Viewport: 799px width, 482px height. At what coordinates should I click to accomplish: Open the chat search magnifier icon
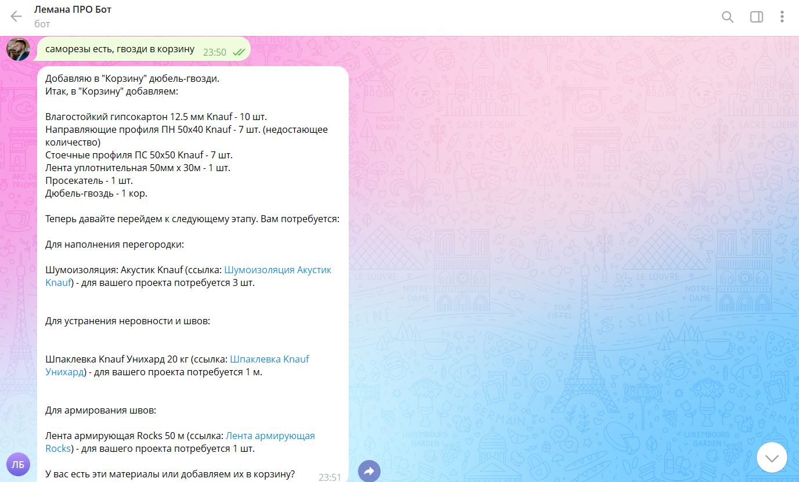pos(728,16)
